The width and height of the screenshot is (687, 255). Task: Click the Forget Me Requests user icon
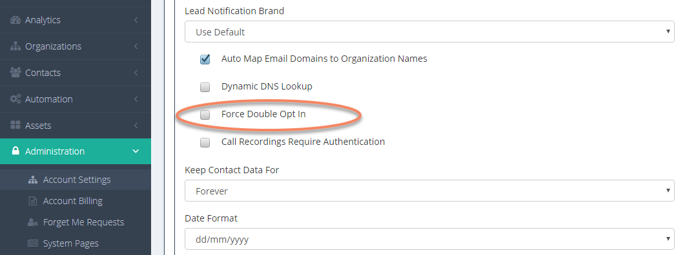click(33, 222)
